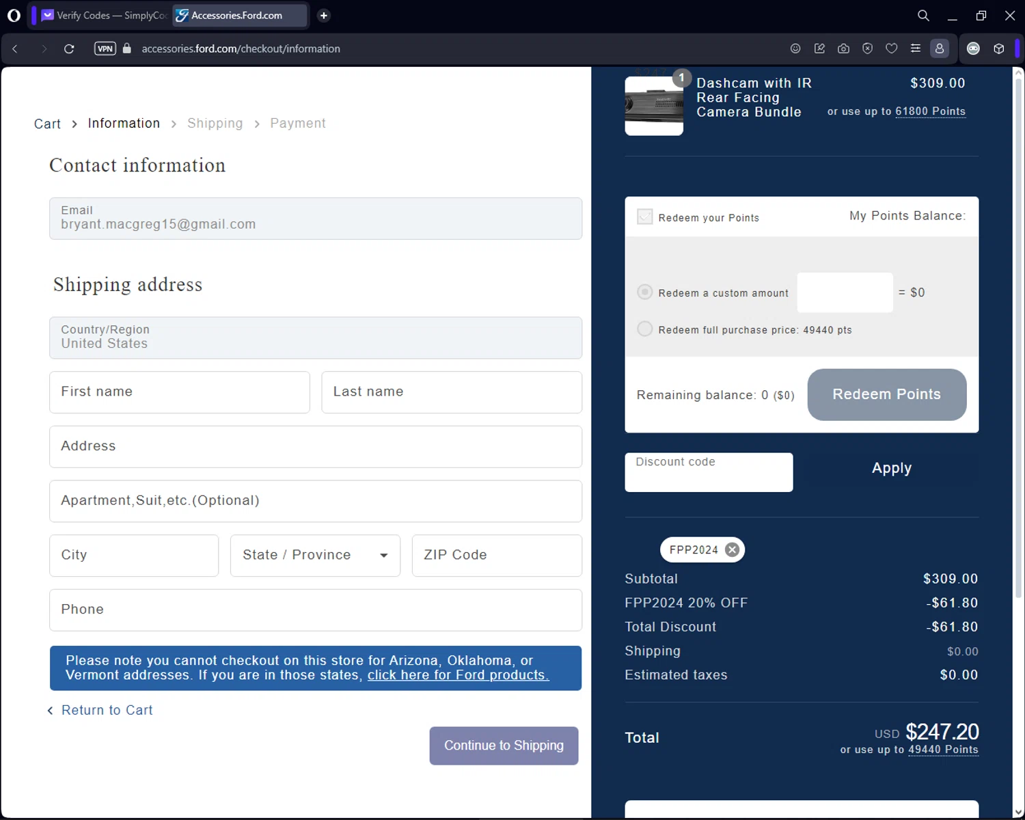
Task: Select Redeem a custom amount radio
Action: click(x=644, y=292)
